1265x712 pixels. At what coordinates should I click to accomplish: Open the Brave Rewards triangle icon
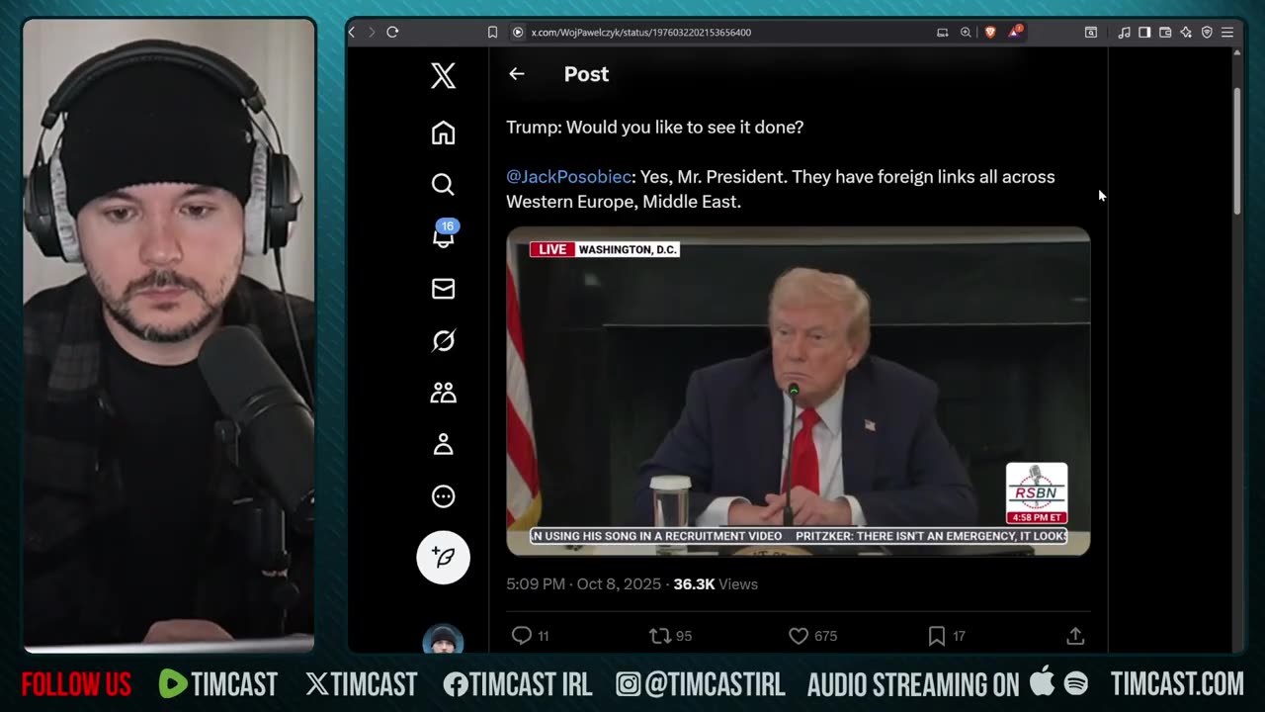[1015, 32]
